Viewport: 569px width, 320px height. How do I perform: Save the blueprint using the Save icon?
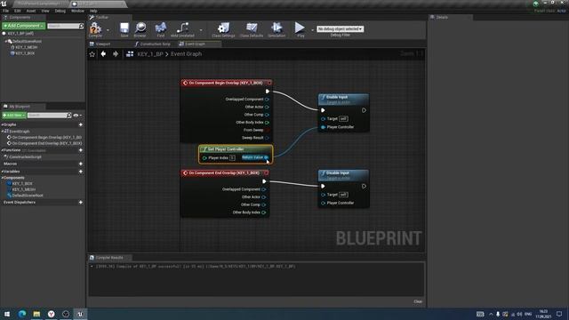(x=124, y=29)
